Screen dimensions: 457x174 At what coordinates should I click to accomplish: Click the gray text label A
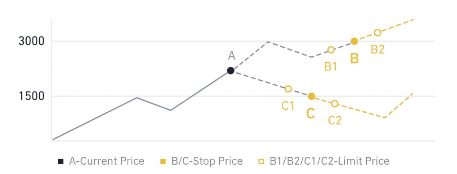(232, 55)
